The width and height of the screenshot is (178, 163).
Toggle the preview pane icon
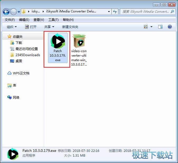[x=160, y=27]
